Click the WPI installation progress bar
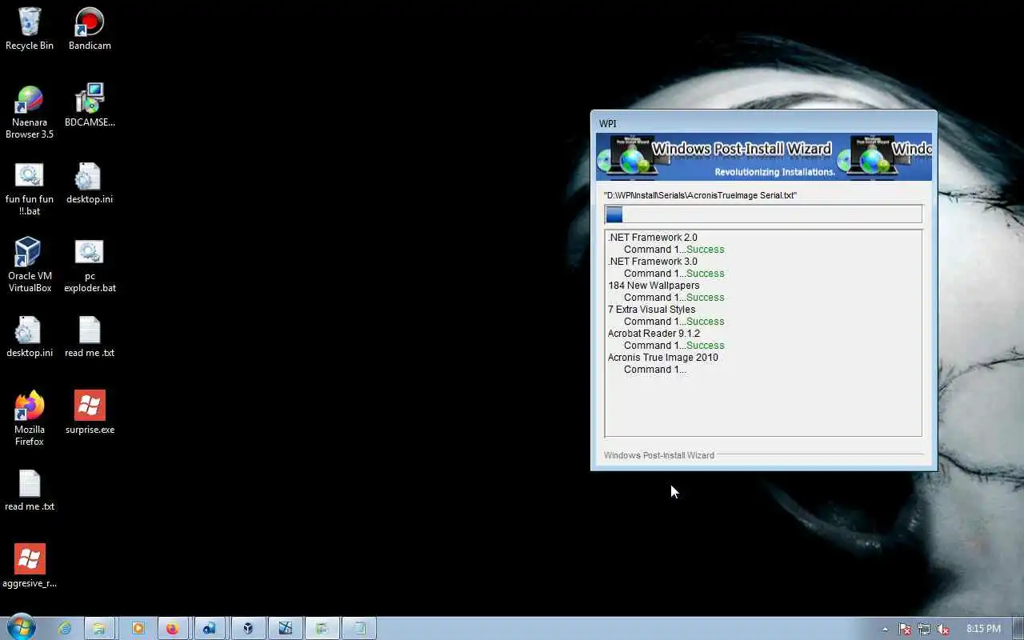Viewport: 1024px width, 640px height. [x=763, y=214]
